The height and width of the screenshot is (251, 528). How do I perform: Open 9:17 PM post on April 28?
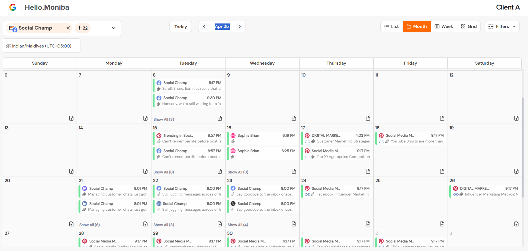[114, 242]
